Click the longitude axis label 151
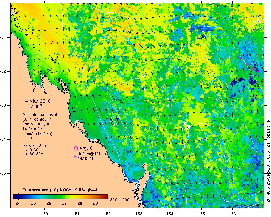The image size is (271, 217). point(76,214)
